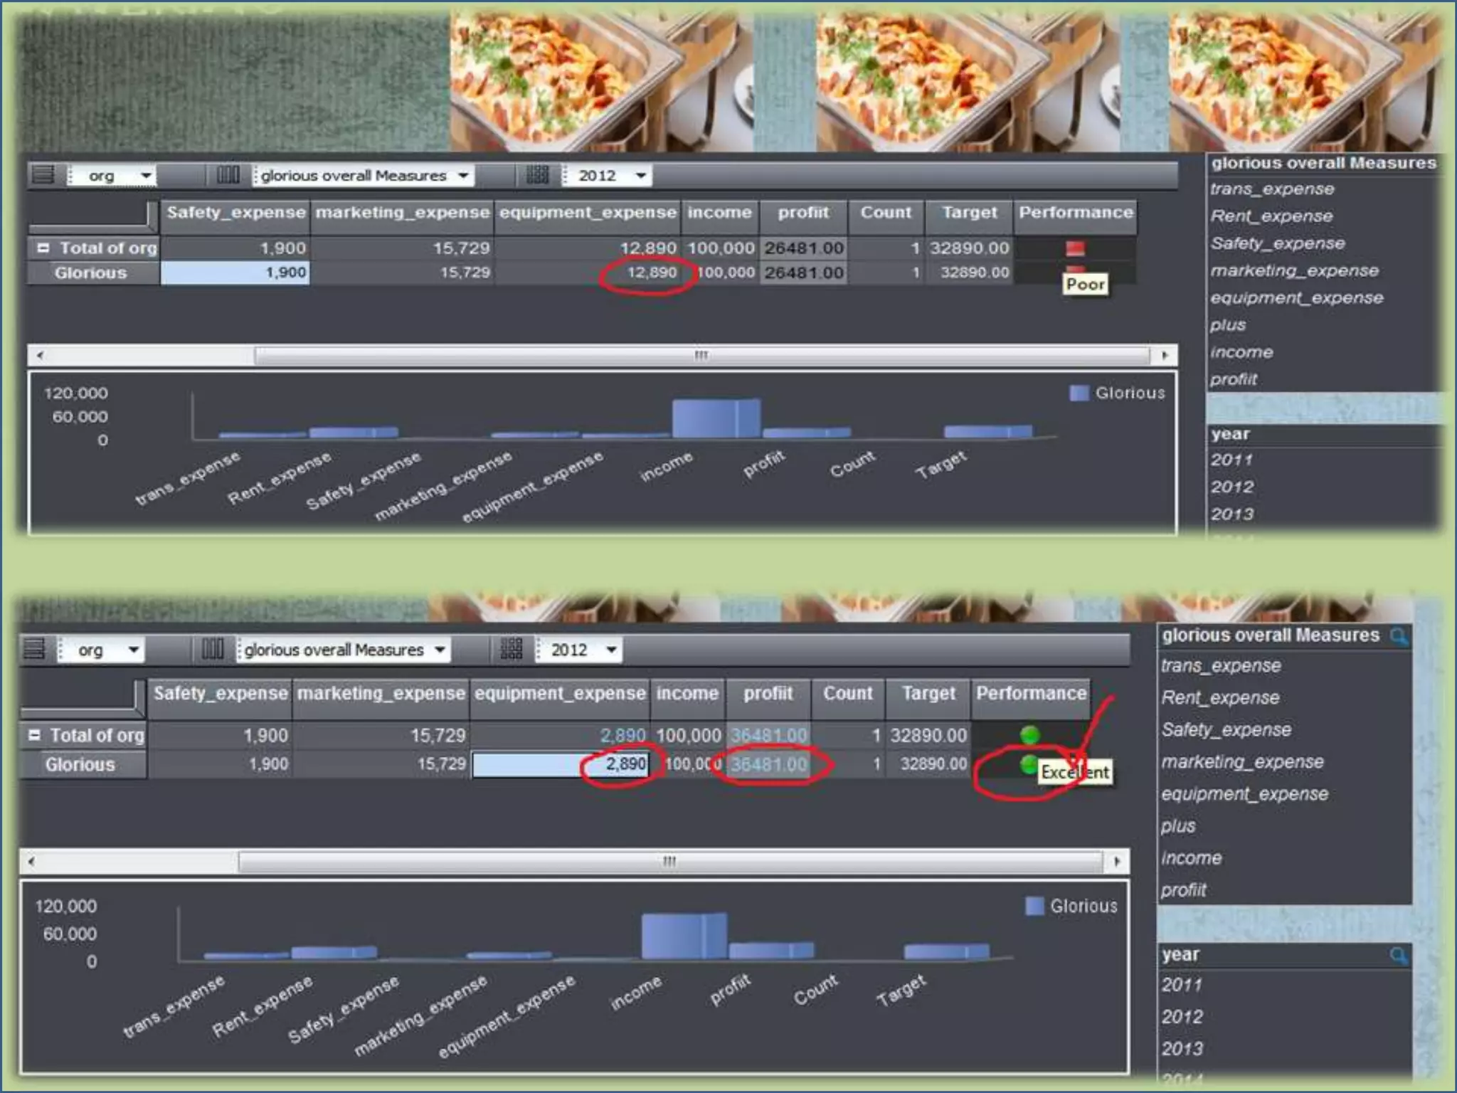Collapse Total of org row in lower table
This screenshot has height=1093, width=1457.
34,735
